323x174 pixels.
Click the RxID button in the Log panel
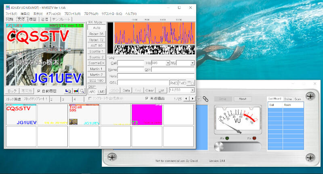click(x=174, y=83)
